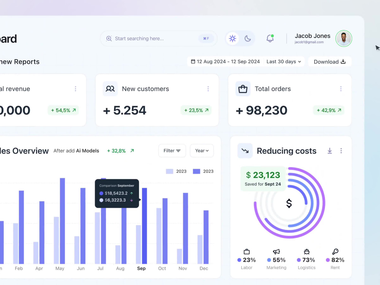Click the + 42,9% growth badge

click(329, 110)
